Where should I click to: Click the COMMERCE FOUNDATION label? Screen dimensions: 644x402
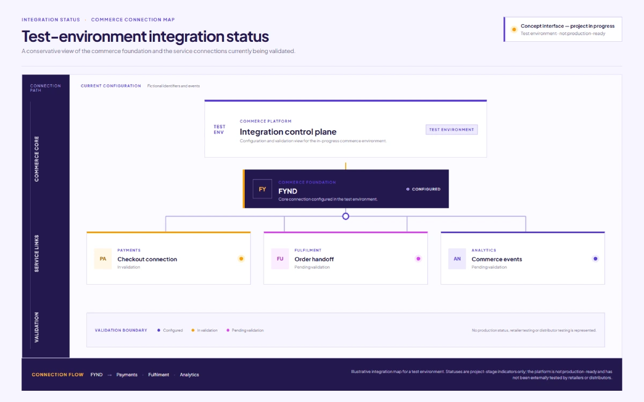(x=307, y=182)
